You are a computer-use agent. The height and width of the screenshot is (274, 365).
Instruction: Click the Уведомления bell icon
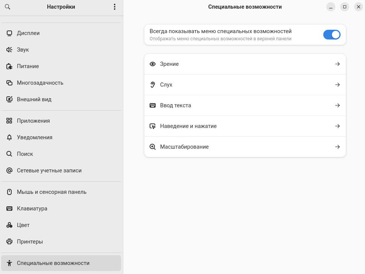[x=9, y=137]
